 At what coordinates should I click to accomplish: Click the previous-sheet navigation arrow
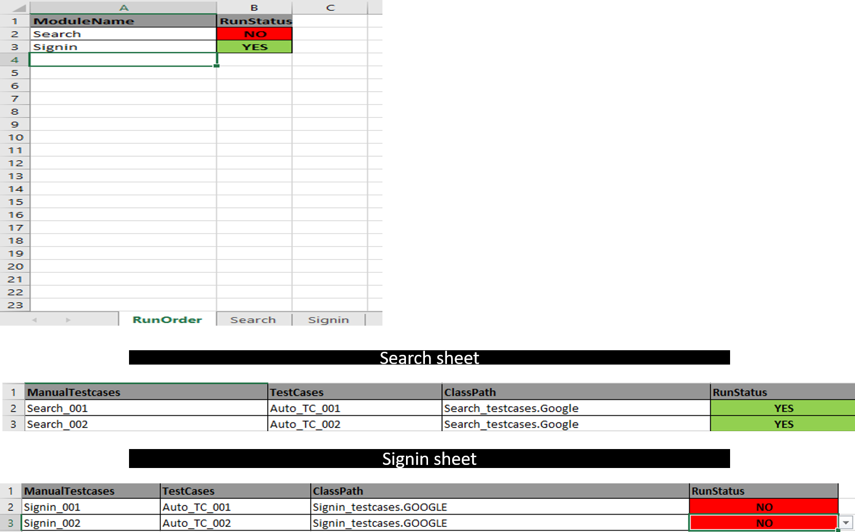68,319
